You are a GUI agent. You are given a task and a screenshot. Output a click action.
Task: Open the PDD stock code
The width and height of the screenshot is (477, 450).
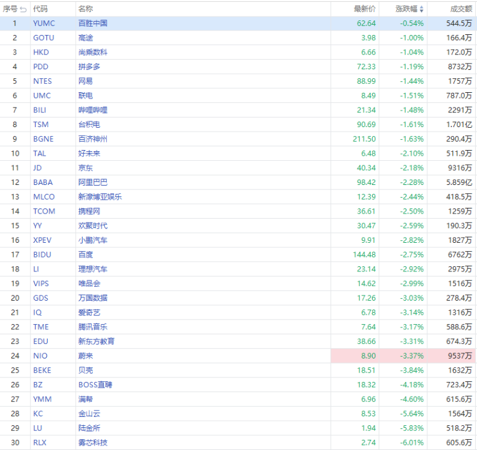point(41,67)
